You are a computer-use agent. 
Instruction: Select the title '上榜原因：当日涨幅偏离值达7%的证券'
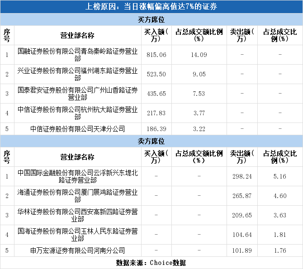tap(151, 7)
